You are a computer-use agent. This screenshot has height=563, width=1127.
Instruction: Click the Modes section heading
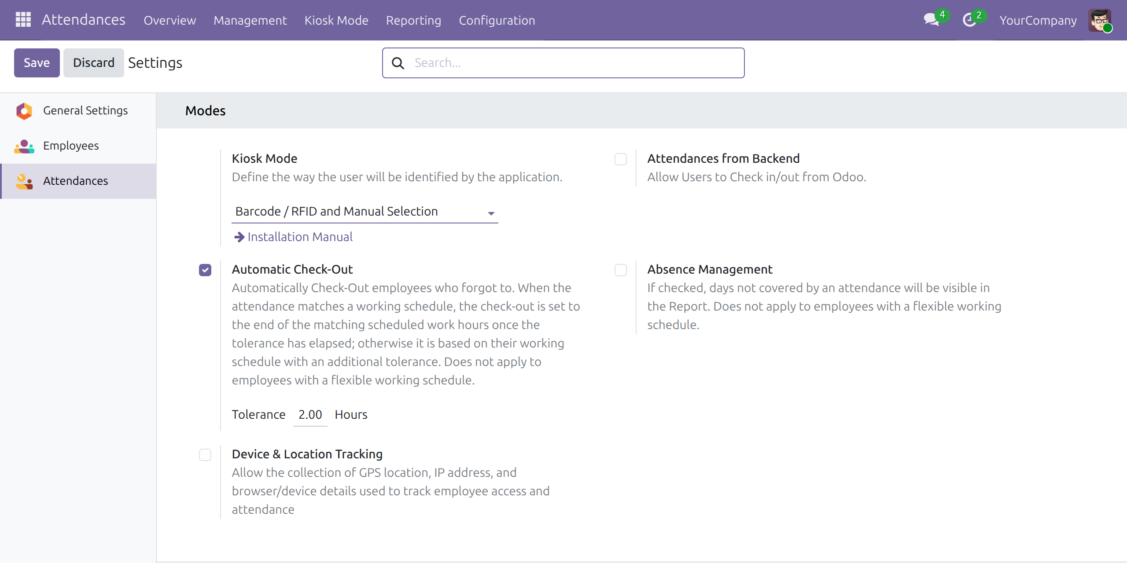click(206, 111)
